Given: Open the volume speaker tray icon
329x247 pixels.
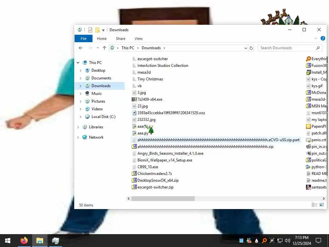Looking at the screenshot, I should pyautogui.click(x=288, y=241).
